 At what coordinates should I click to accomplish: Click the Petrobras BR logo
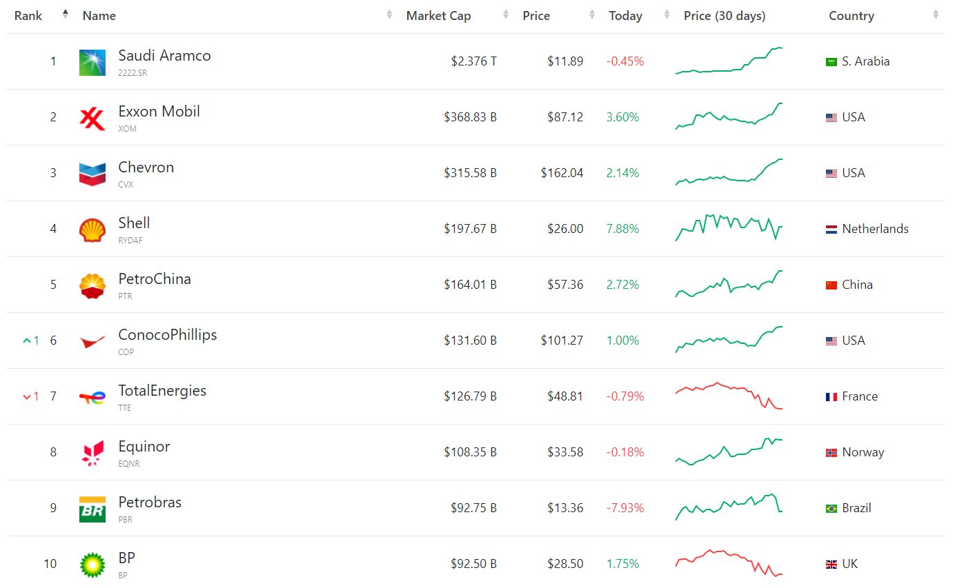(92, 509)
